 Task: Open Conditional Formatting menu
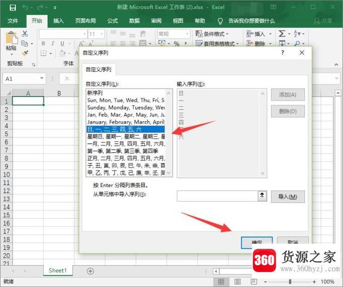(212, 34)
